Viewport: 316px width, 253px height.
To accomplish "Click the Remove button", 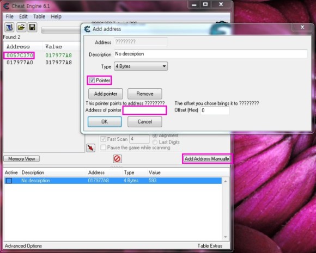I will coord(145,94).
